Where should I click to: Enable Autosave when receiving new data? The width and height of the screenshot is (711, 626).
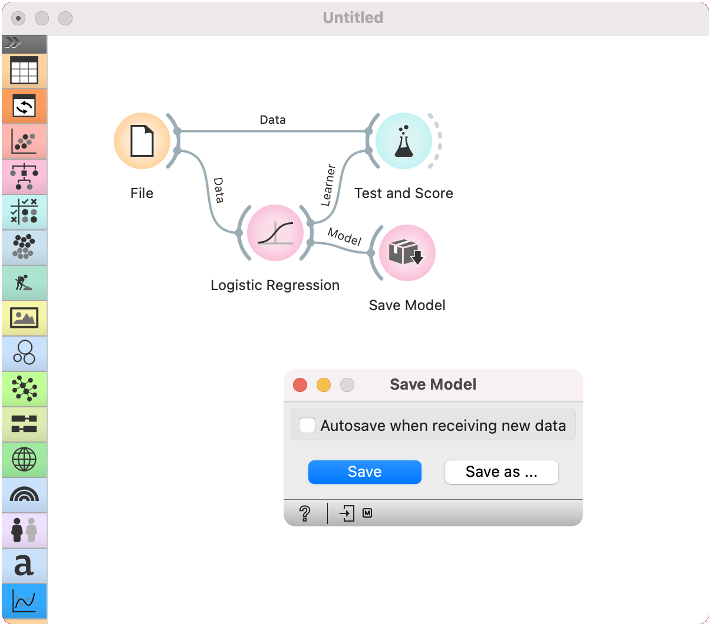click(x=307, y=425)
